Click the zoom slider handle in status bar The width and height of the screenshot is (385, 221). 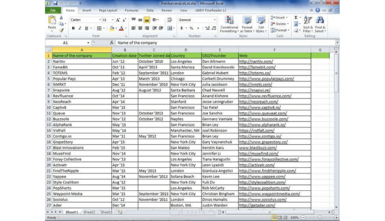[x=320, y=217]
